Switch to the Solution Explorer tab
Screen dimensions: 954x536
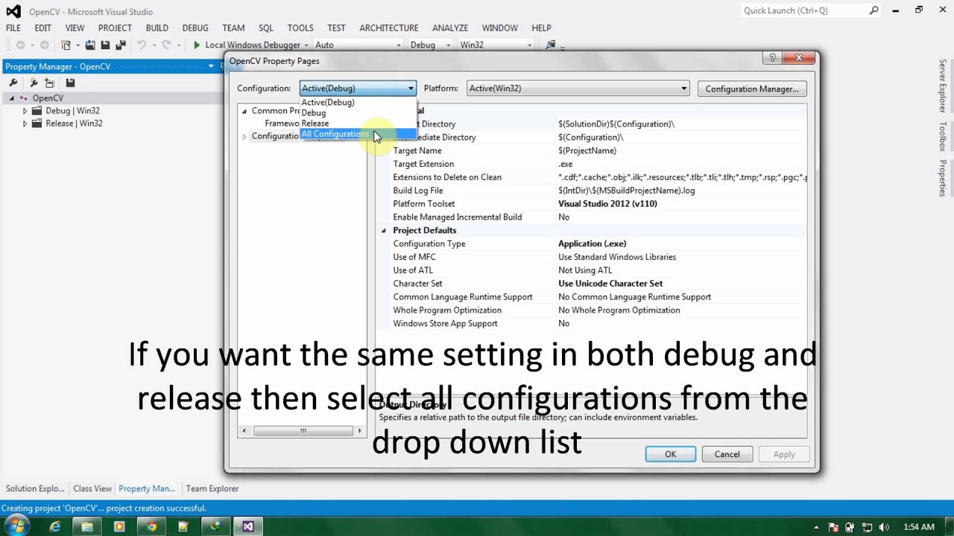35,488
